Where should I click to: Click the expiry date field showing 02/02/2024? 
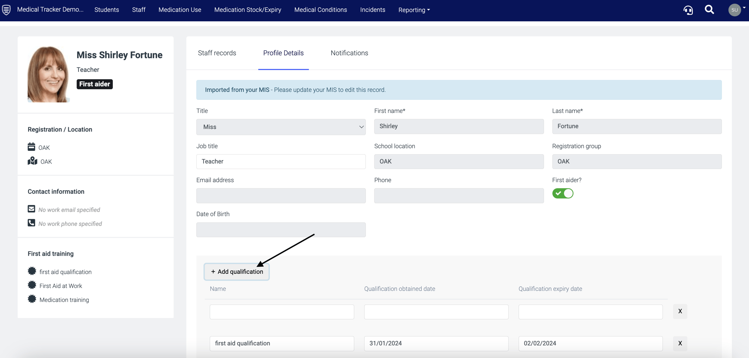pyautogui.click(x=590, y=343)
